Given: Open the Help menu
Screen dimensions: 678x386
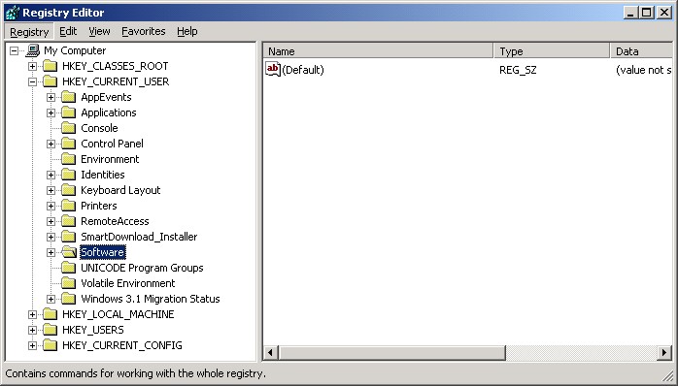Looking at the screenshot, I should pyautogui.click(x=186, y=31).
